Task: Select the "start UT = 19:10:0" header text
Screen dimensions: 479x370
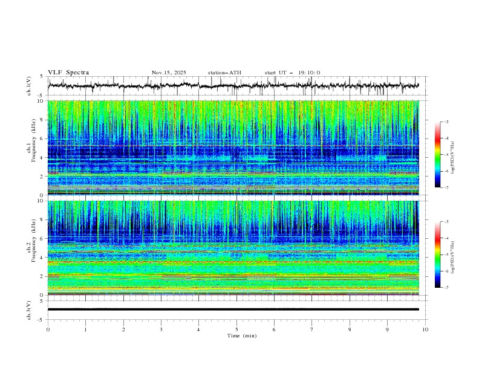Action: click(292, 73)
